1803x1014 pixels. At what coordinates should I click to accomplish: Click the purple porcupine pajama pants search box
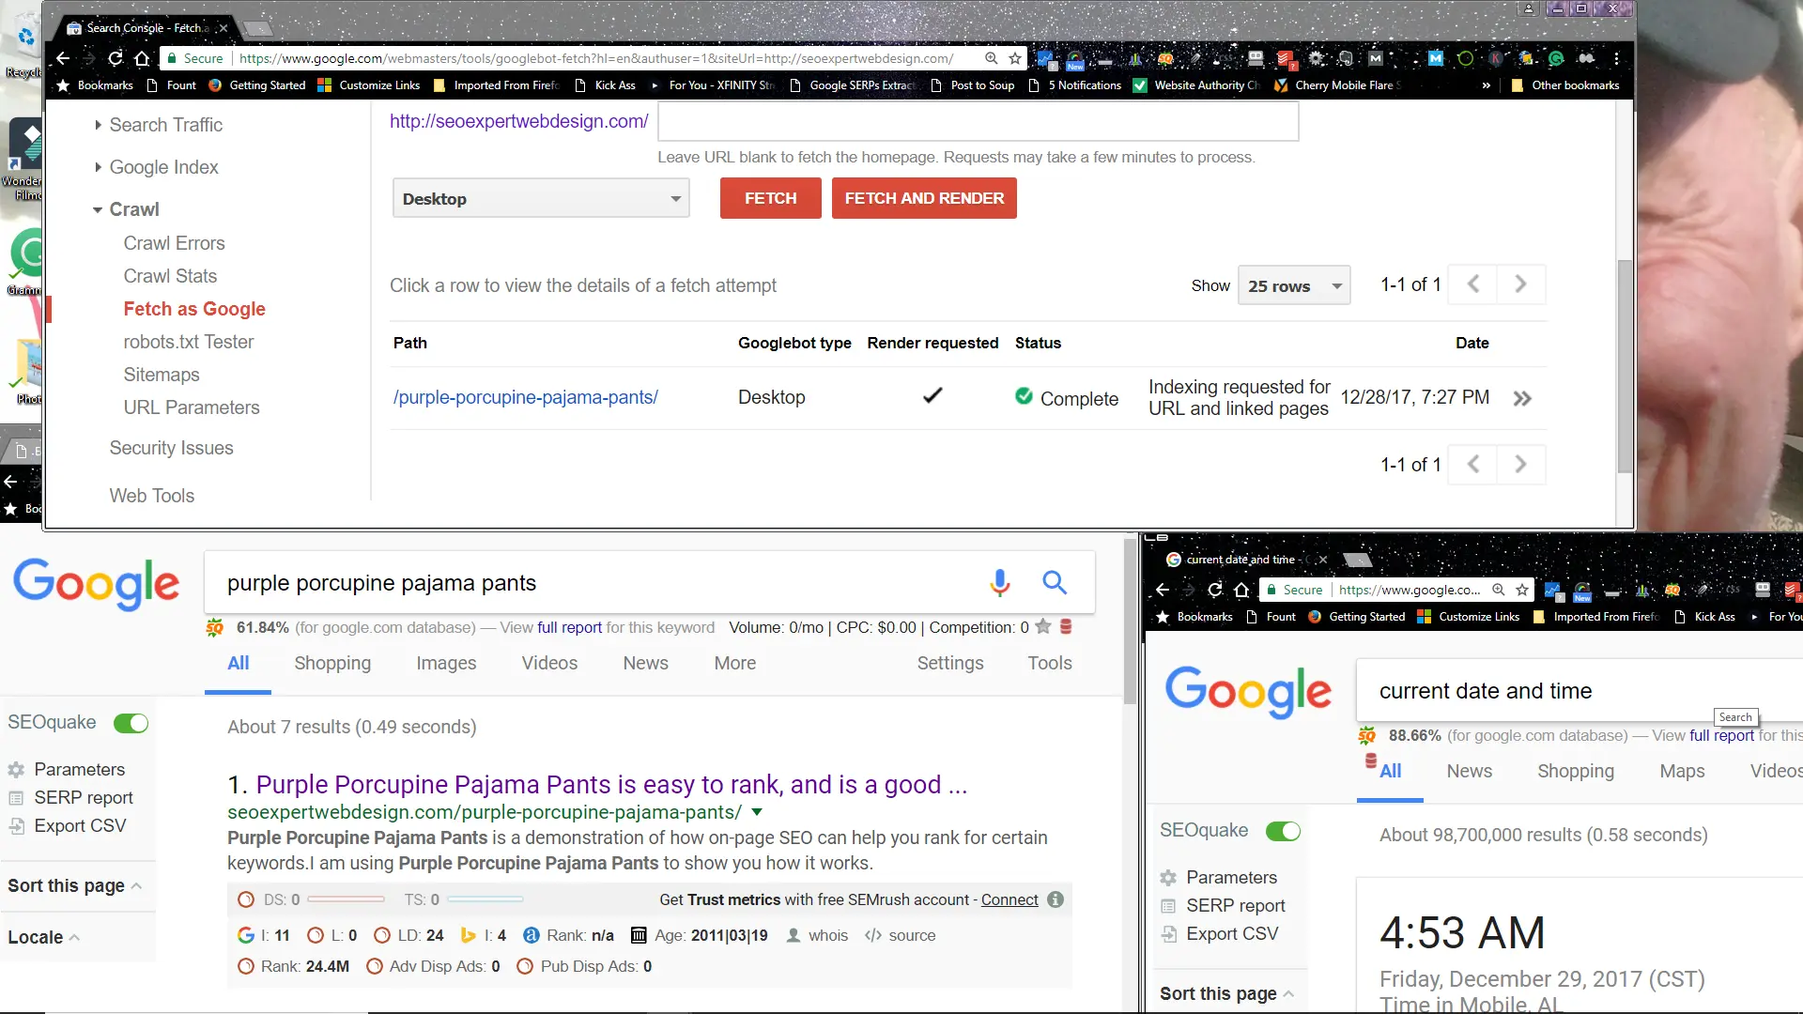click(x=601, y=583)
